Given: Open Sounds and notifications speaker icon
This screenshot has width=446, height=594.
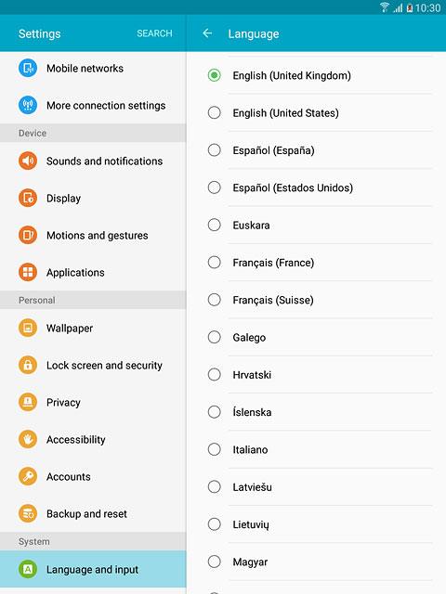Looking at the screenshot, I should point(28,161).
